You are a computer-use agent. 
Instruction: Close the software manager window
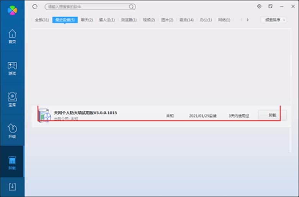[x=293, y=6]
